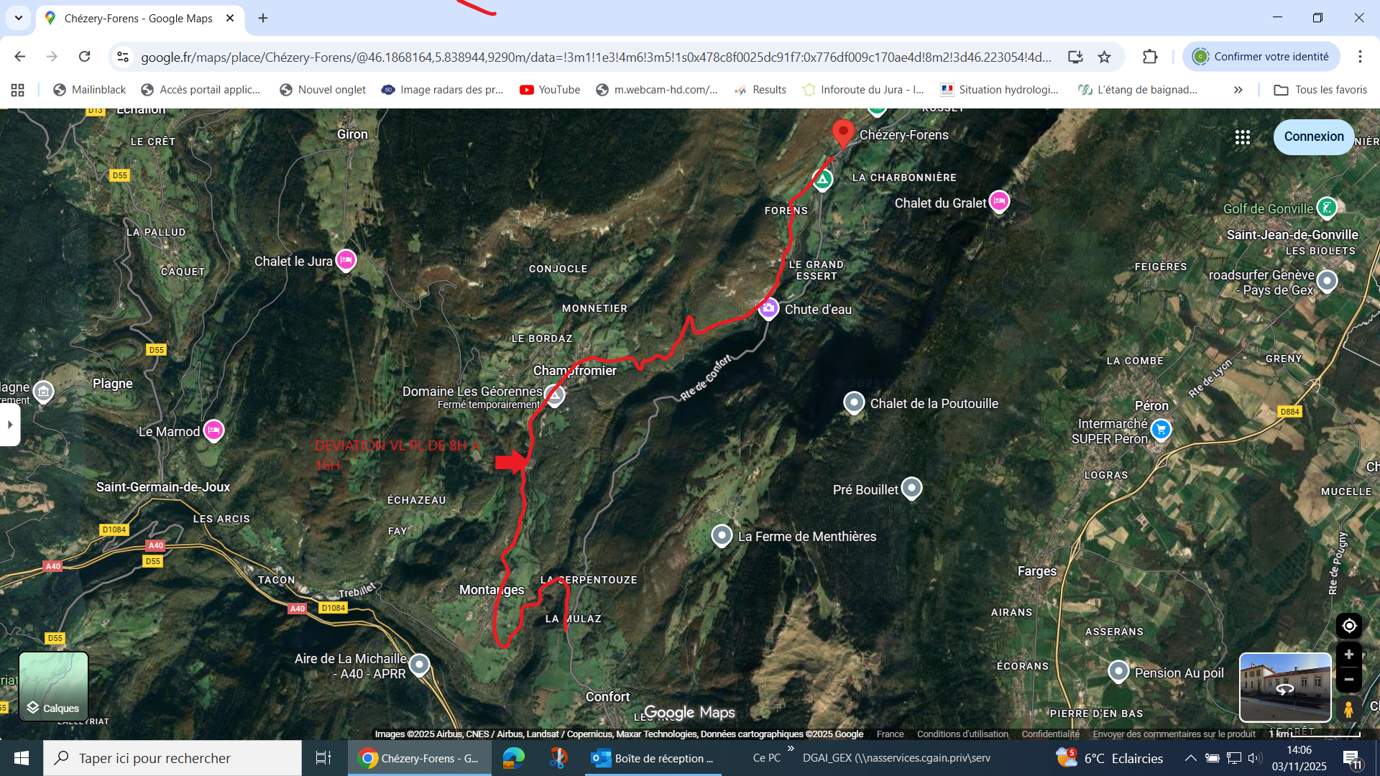Click the Chalet du Gralet lodging pin
The width and height of the screenshot is (1380, 776).
tap(999, 202)
